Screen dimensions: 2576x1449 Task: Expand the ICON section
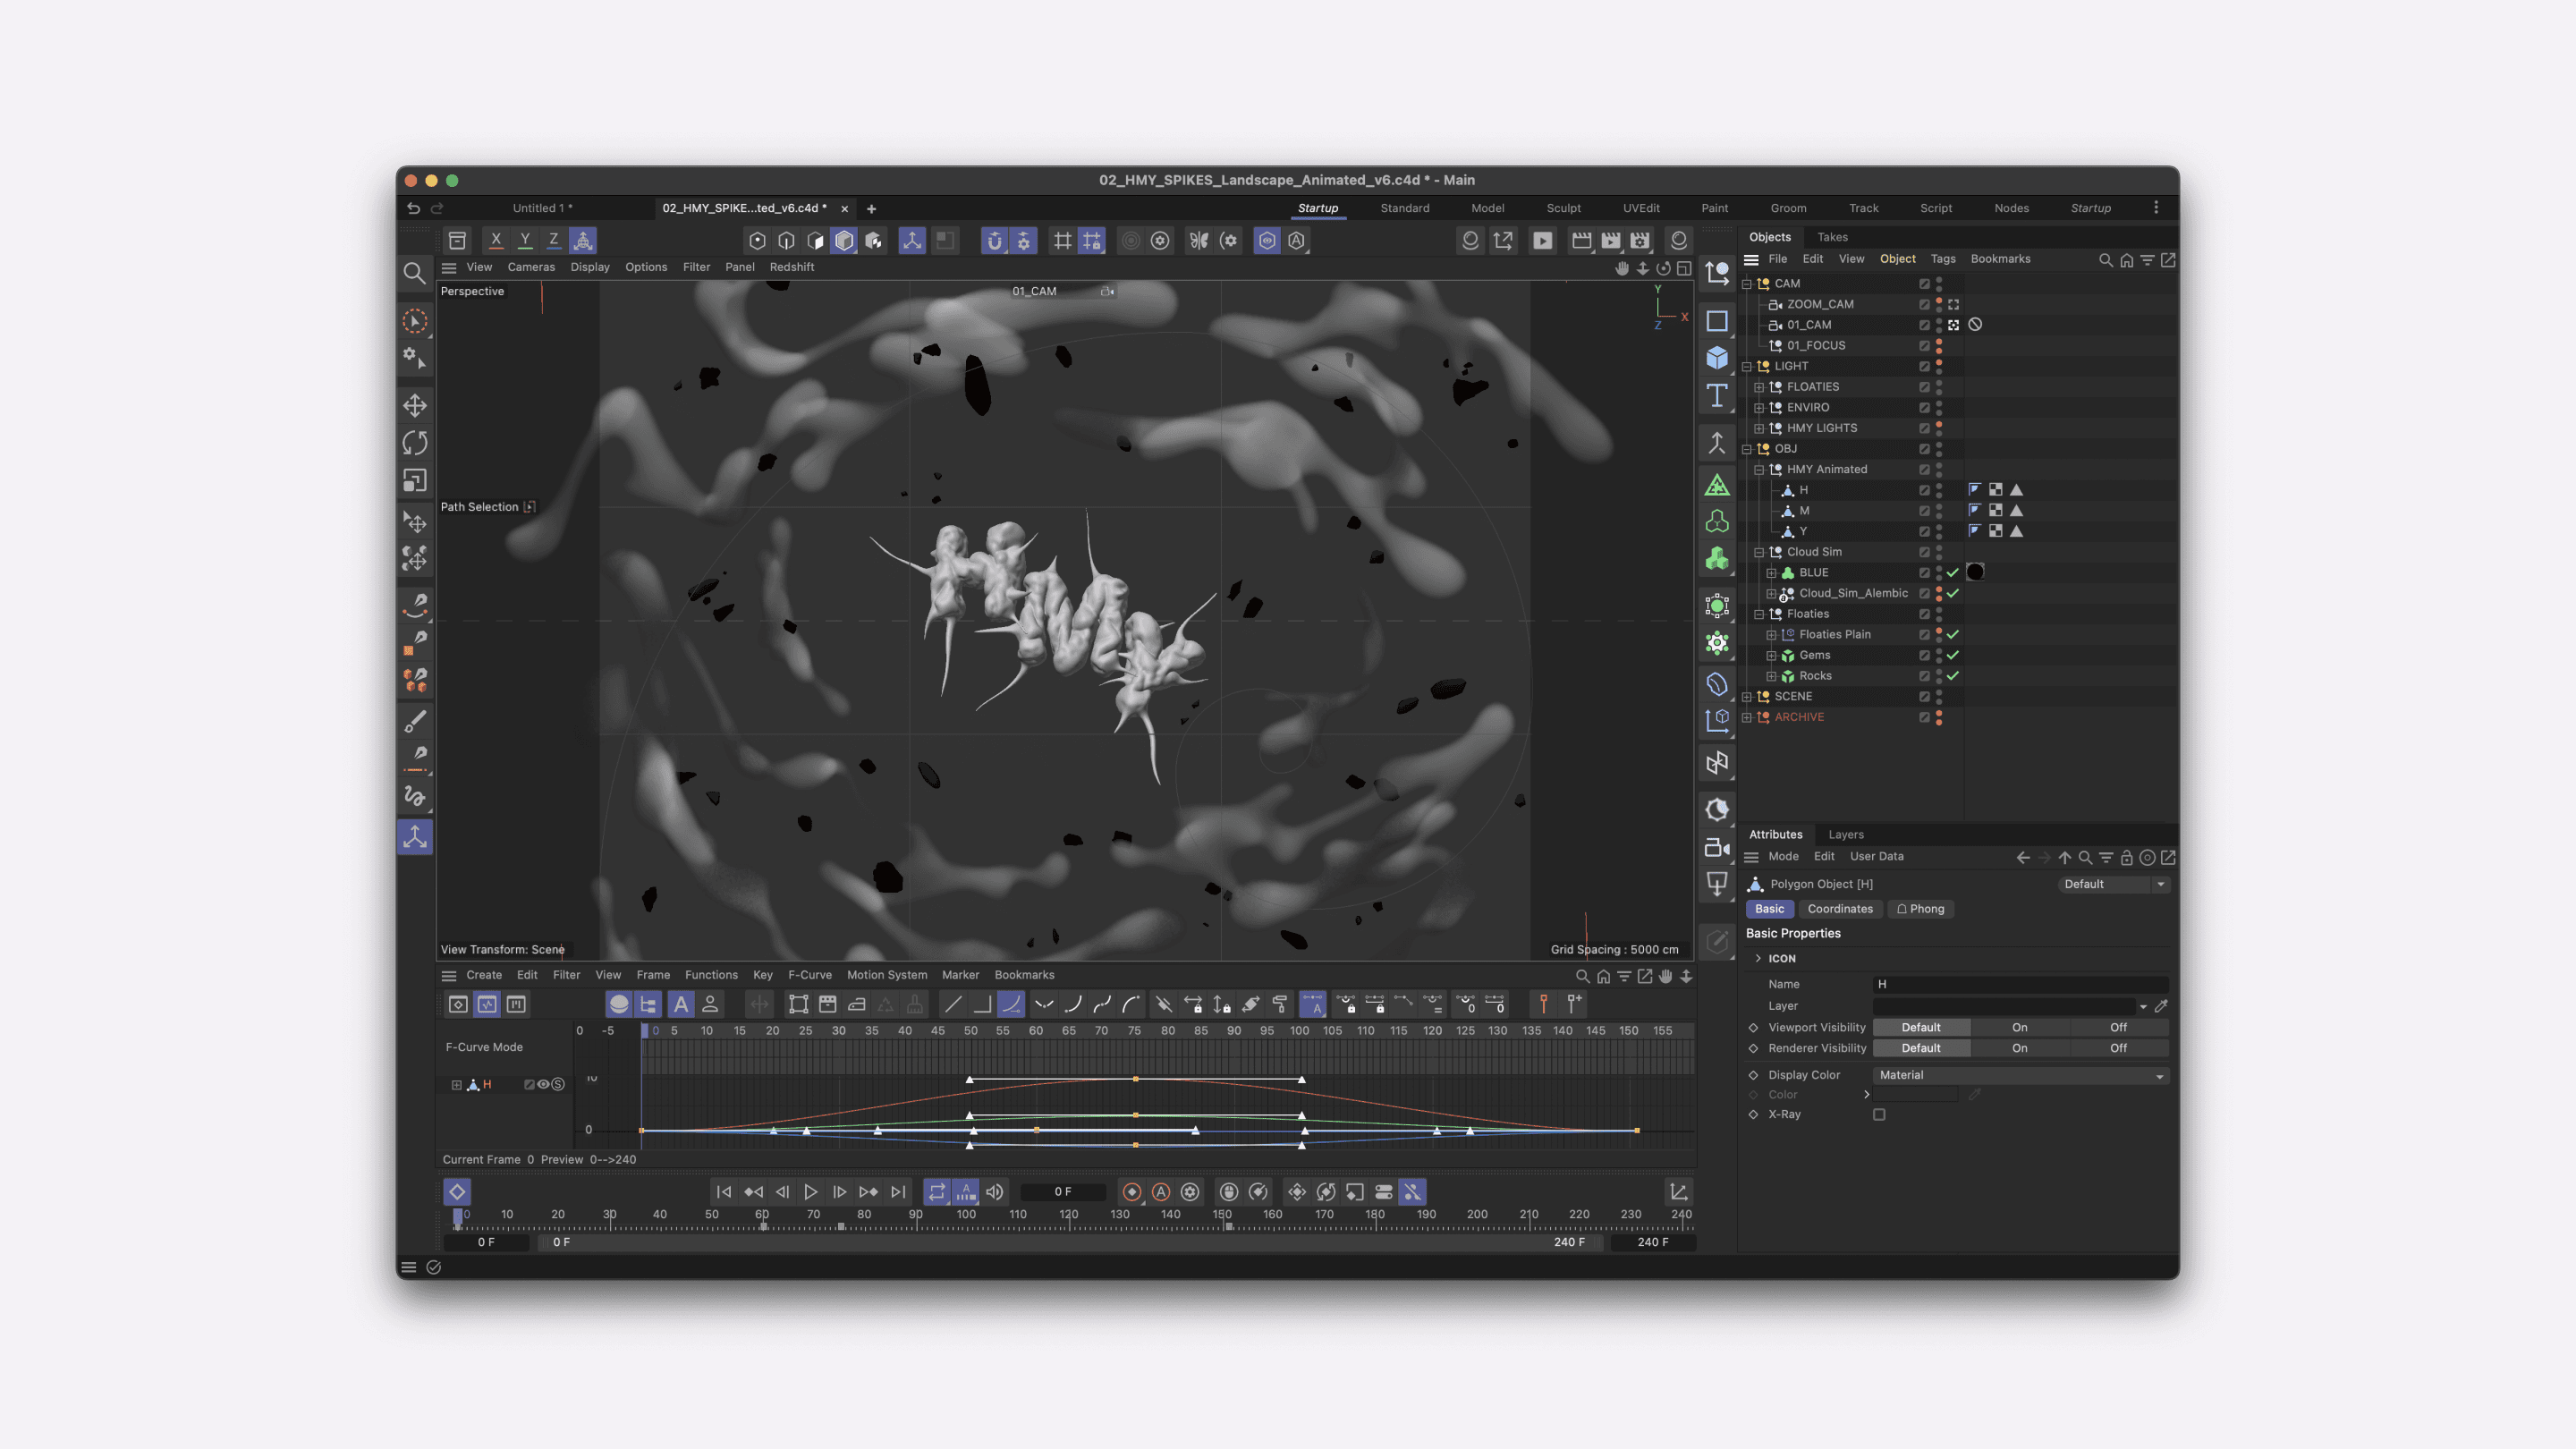[x=1758, y=958]
